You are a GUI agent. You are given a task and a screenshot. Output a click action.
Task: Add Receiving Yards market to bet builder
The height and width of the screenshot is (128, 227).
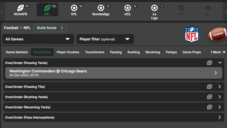click(209, 107)
